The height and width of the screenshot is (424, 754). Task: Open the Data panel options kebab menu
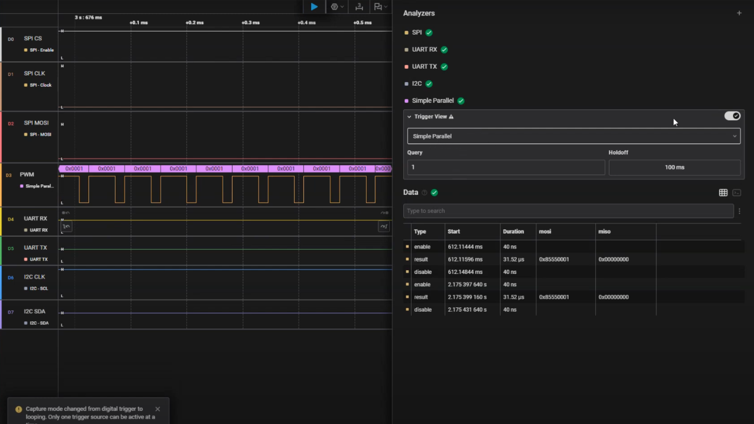740,211
